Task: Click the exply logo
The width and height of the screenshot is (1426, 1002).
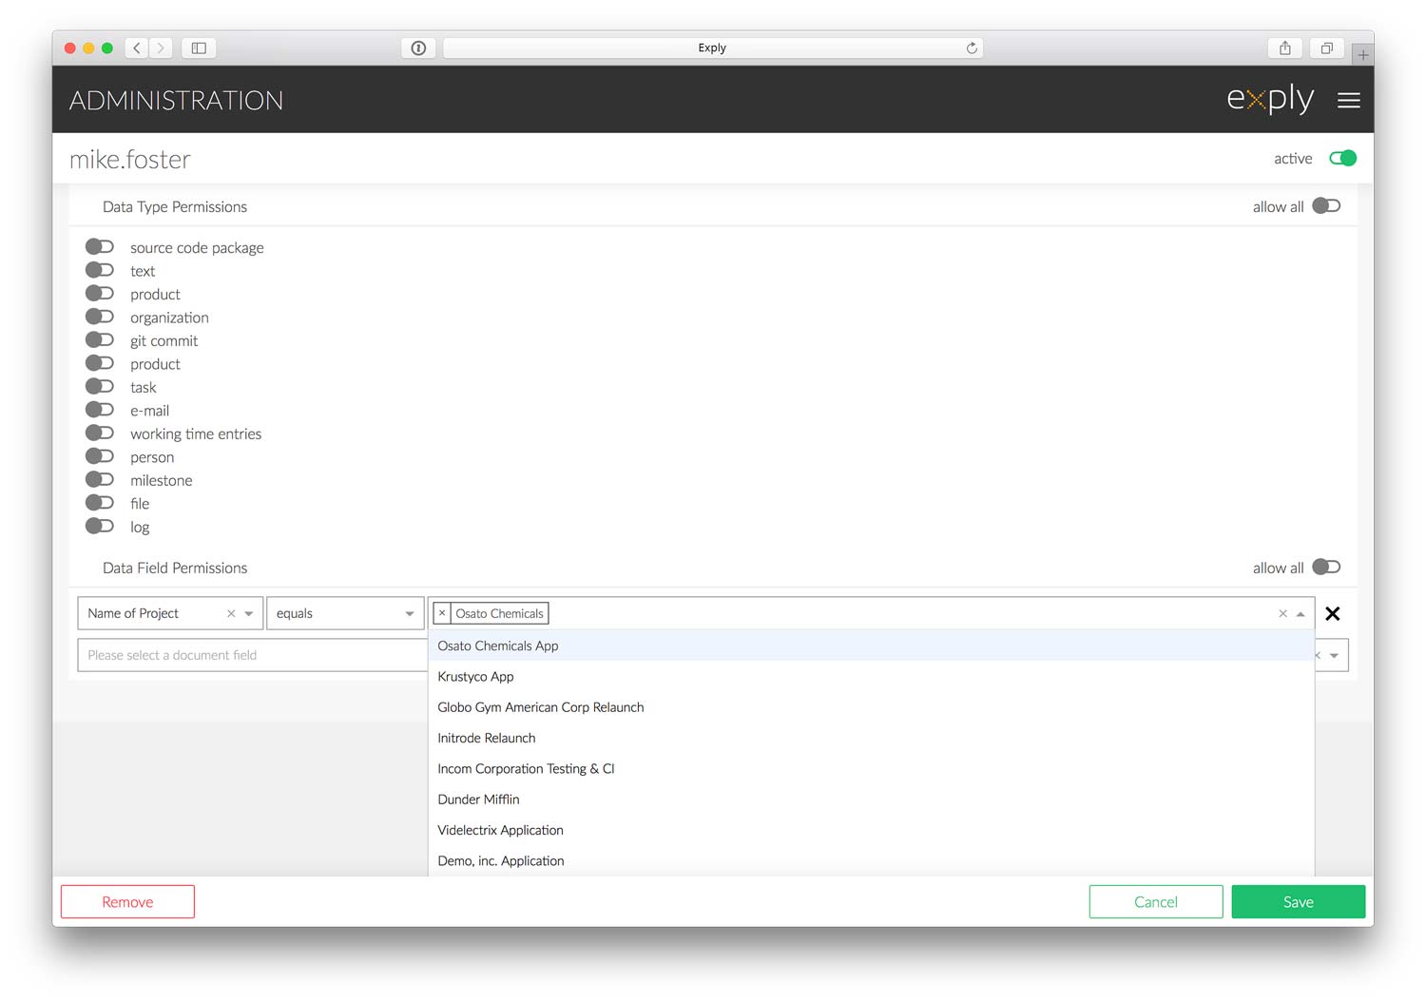Action: (1270, 99)
